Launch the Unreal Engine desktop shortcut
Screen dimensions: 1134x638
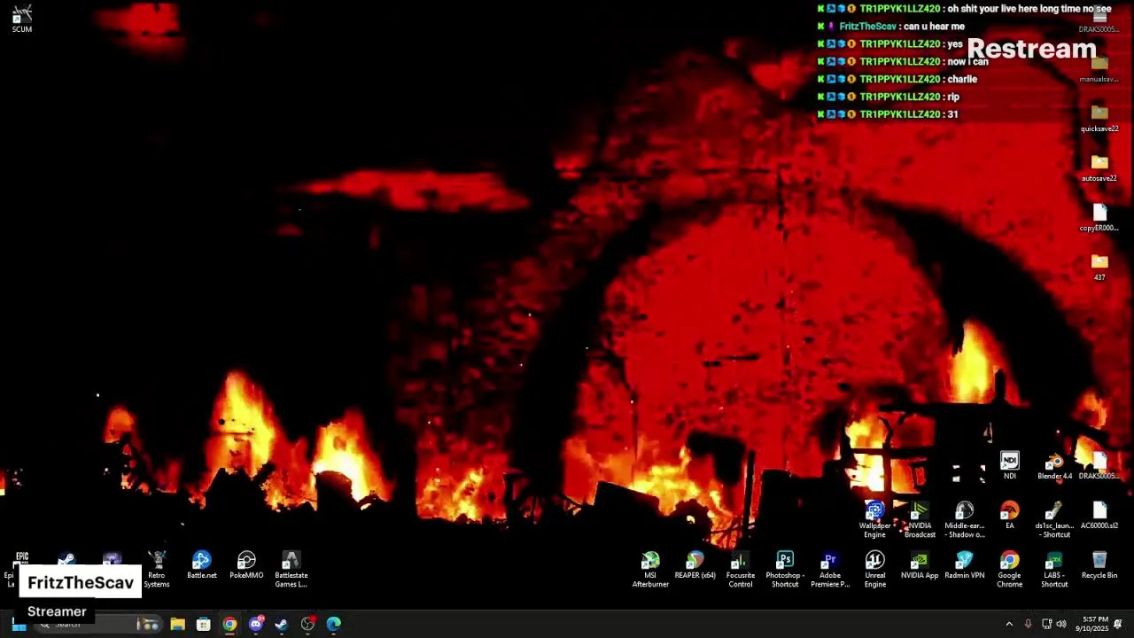[874, 569]
